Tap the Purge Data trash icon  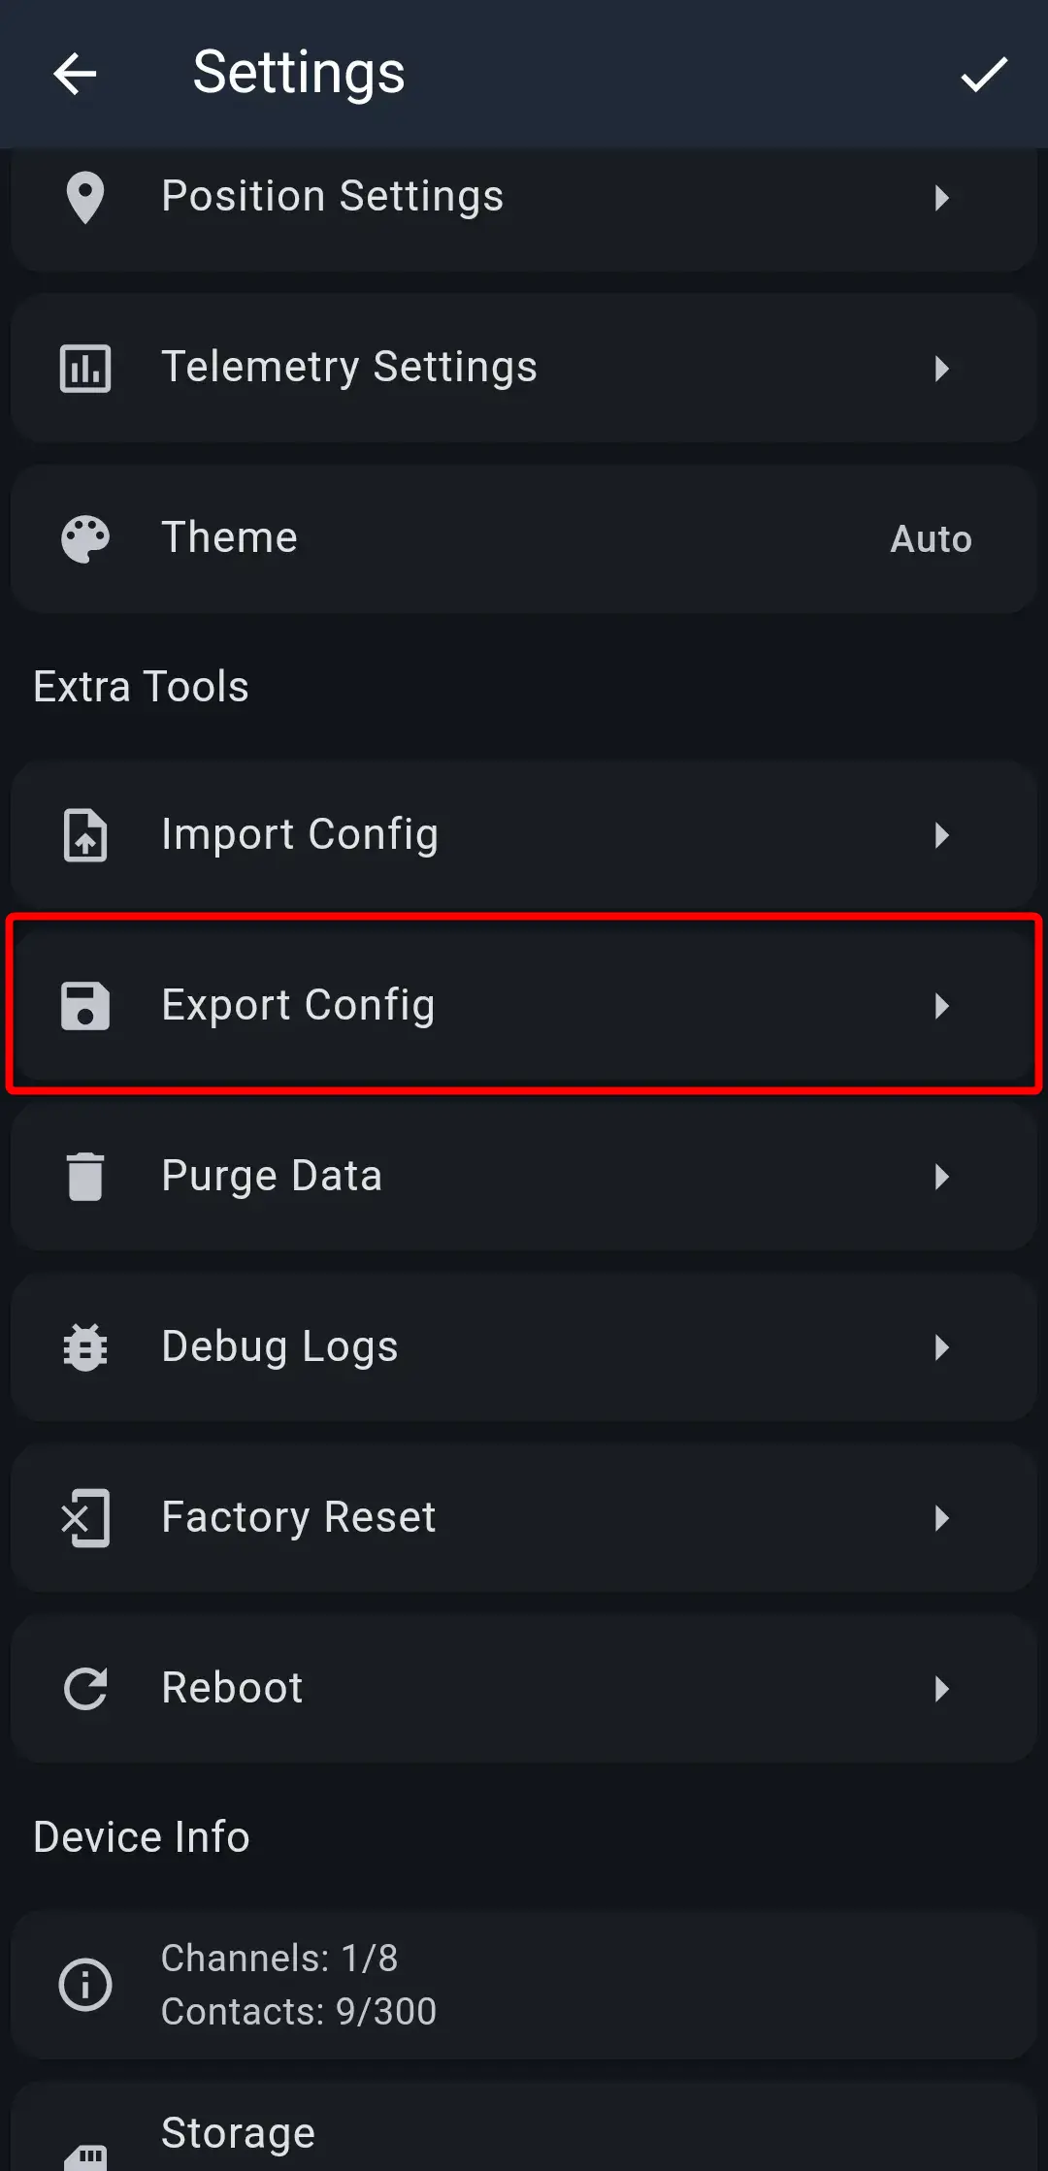click(x=85, y=1177)
